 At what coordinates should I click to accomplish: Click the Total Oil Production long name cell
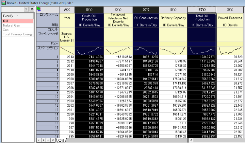pos(202,18)
